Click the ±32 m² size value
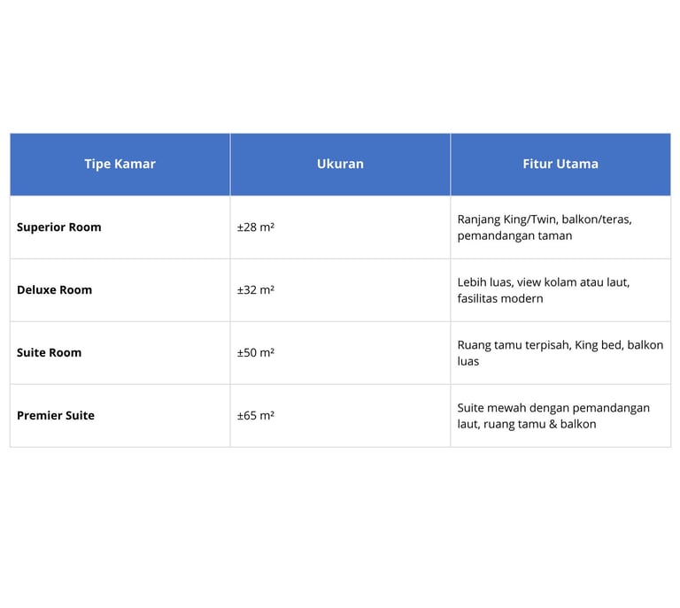Viewport: 680px width, 608px height. tap(256, 290)
